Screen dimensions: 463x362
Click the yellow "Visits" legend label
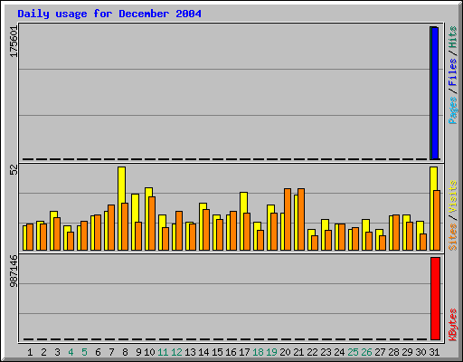452,196
